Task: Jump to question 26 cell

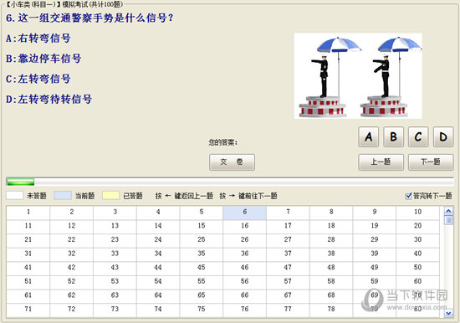Action: pyautogui.click(x=245, y=240)
